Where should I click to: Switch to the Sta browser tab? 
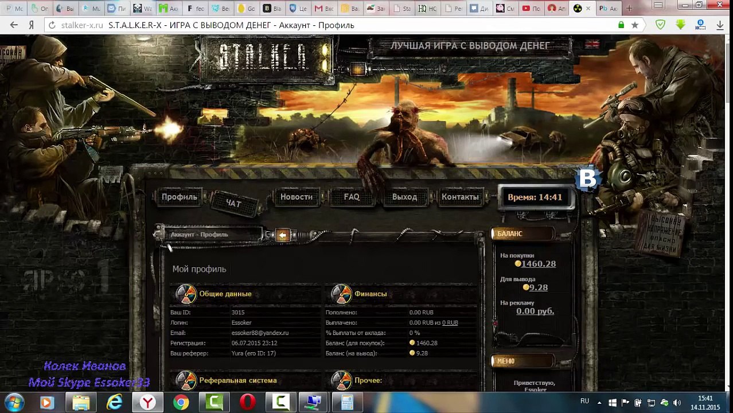click(x=401, y=8)
